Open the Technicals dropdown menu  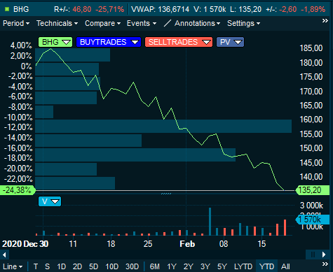point(57,23)
